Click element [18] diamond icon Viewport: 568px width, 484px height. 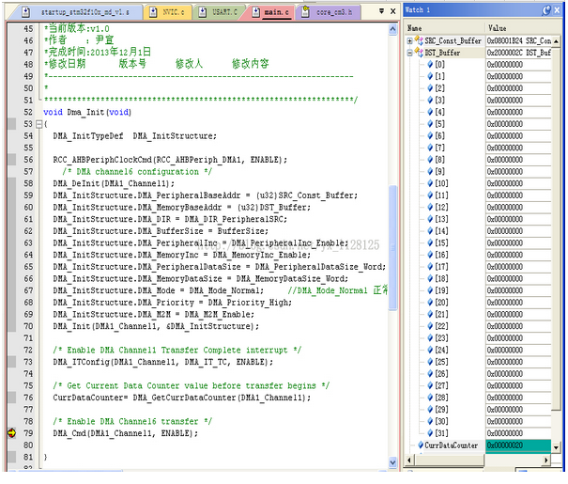[x=430, y=278]
